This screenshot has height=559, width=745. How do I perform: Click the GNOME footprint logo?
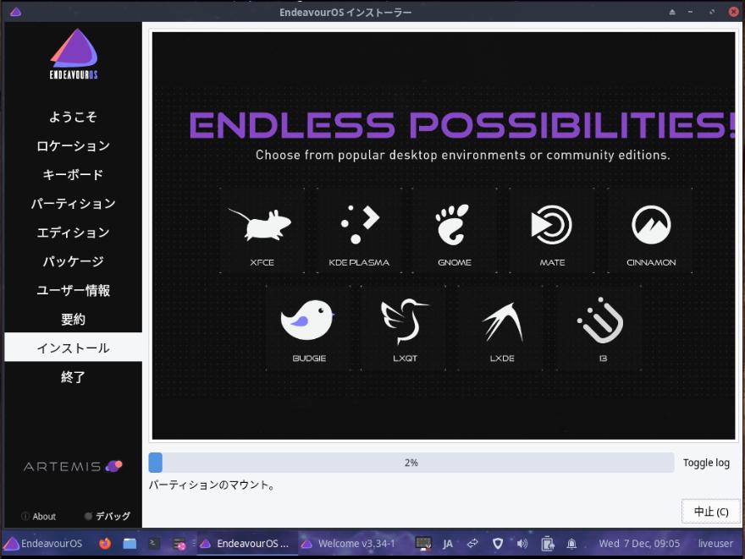click(452, 224)
